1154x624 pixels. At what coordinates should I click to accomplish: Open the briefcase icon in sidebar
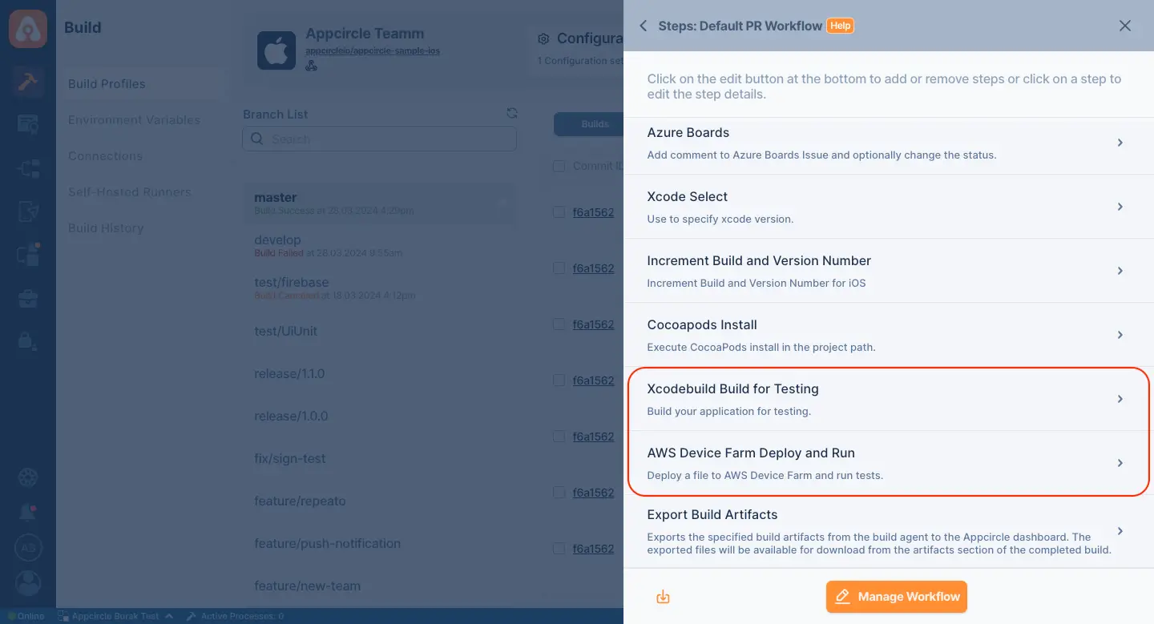tap(28, 299)
